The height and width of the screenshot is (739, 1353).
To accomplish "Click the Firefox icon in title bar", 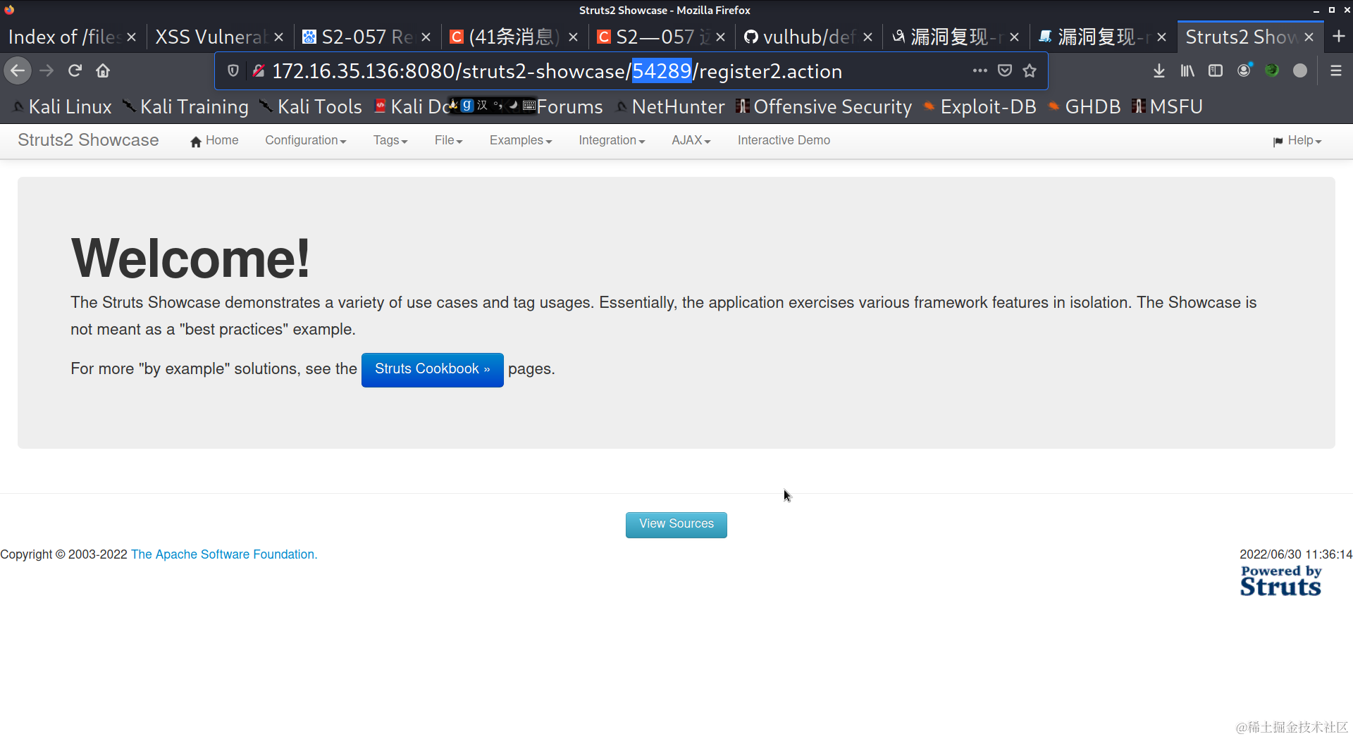I will tap(9, 10).
